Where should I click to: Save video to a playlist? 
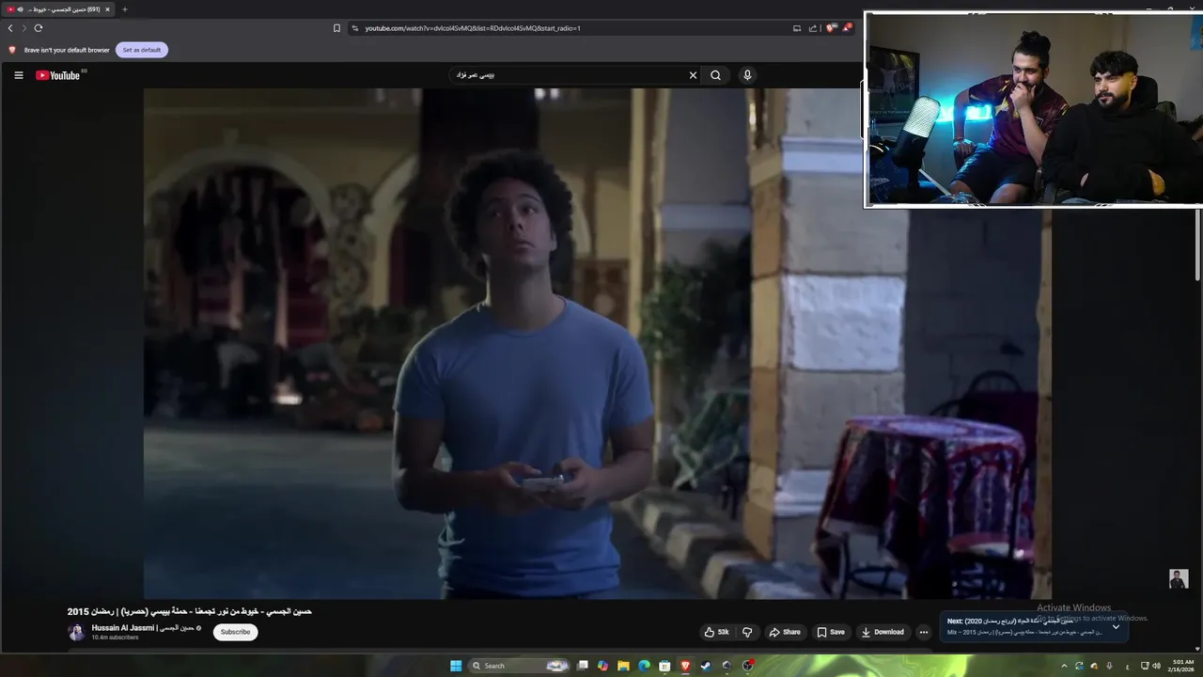tap(831, 632)
